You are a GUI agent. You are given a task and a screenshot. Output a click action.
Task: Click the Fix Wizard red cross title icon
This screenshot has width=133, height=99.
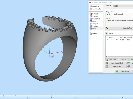(90, 2)
